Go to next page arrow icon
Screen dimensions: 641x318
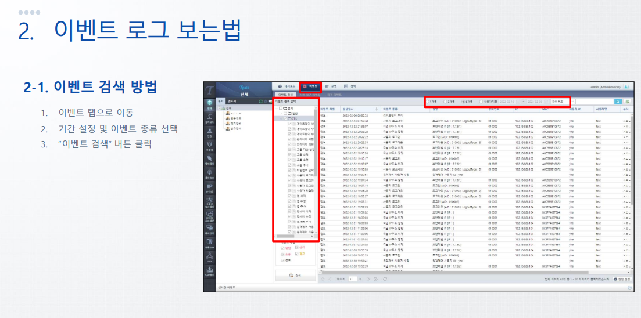pos(368,279)
